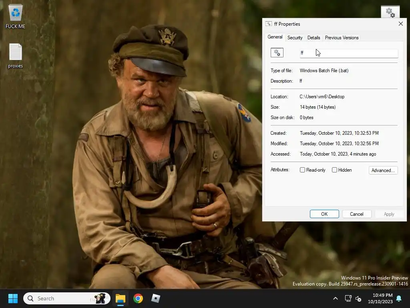Open the Recycle Bin desktop icon
Image resolution: width=410 pixels, height=308 pixels.
[16, 16]
